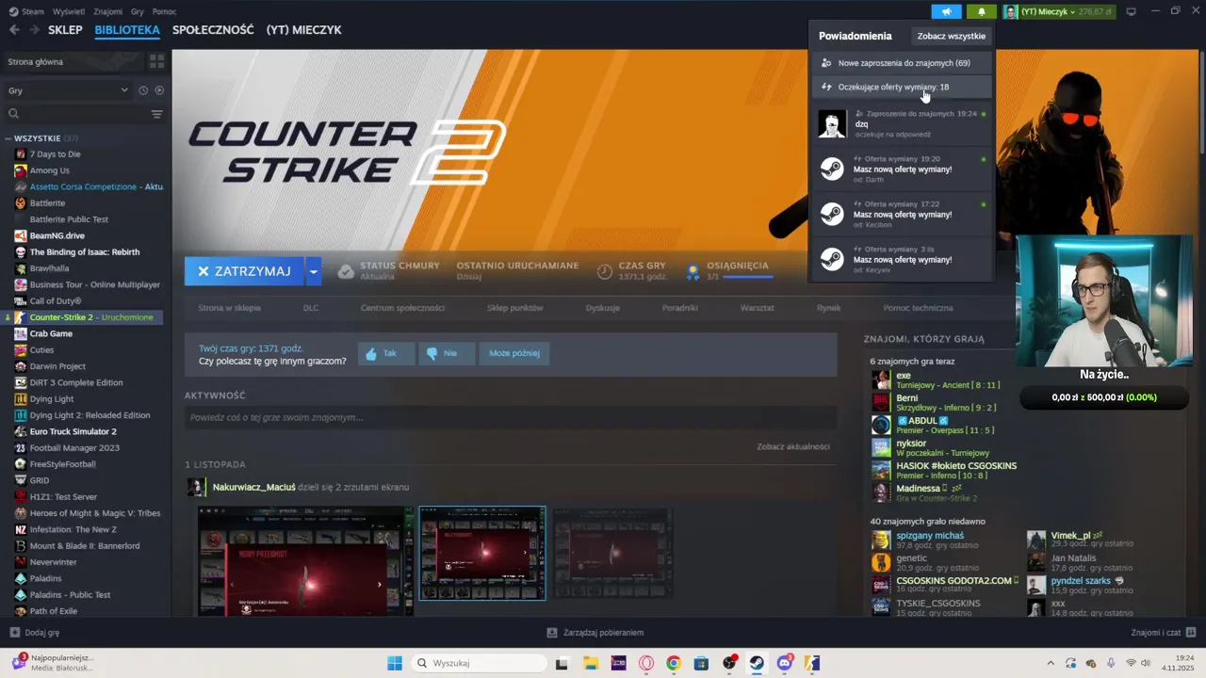This screenshot has height=678, width=1206.
Task: Collapse the WSZYSTKIE games category
Action: click(8, 138)
